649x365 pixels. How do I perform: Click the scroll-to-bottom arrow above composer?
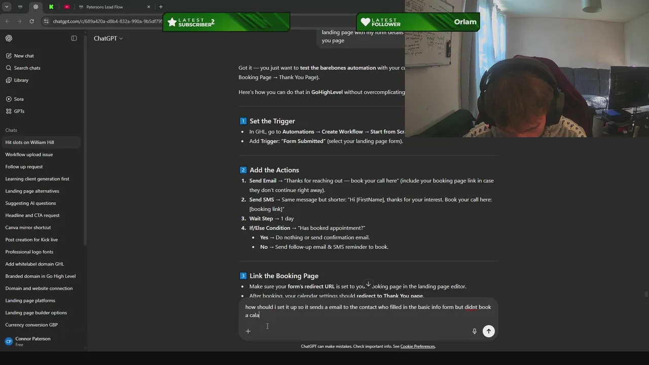(x=369, y=284)
